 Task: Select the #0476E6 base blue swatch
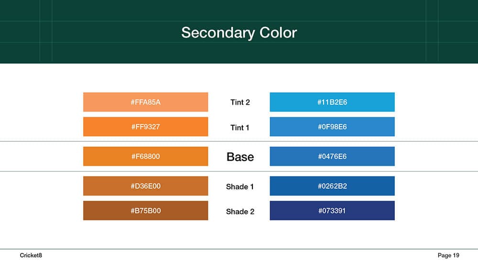point(332,156)
